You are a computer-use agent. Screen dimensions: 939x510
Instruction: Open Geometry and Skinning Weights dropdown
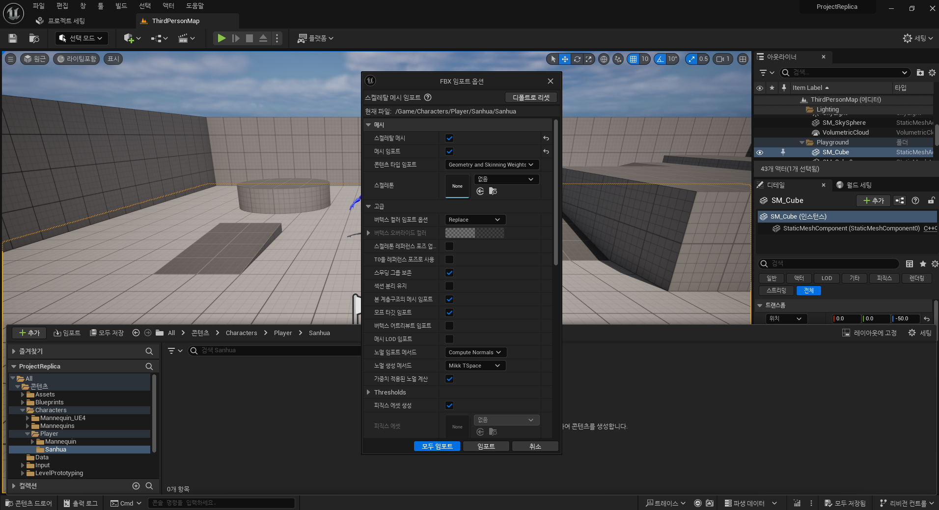tap(492, 165)
